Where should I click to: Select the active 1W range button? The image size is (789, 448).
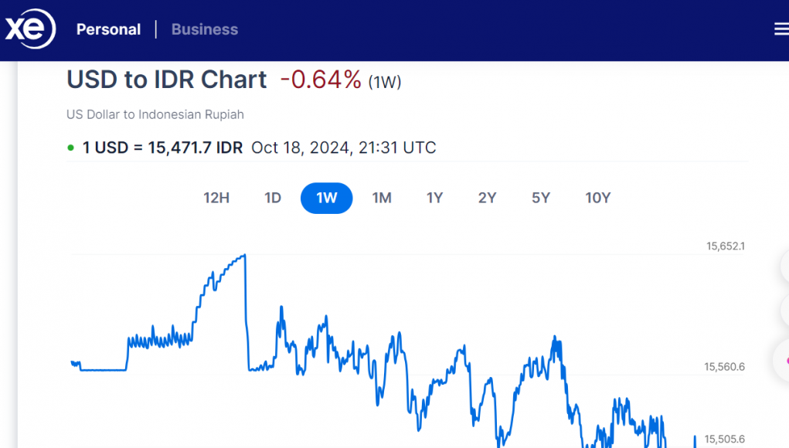(326, 198)
